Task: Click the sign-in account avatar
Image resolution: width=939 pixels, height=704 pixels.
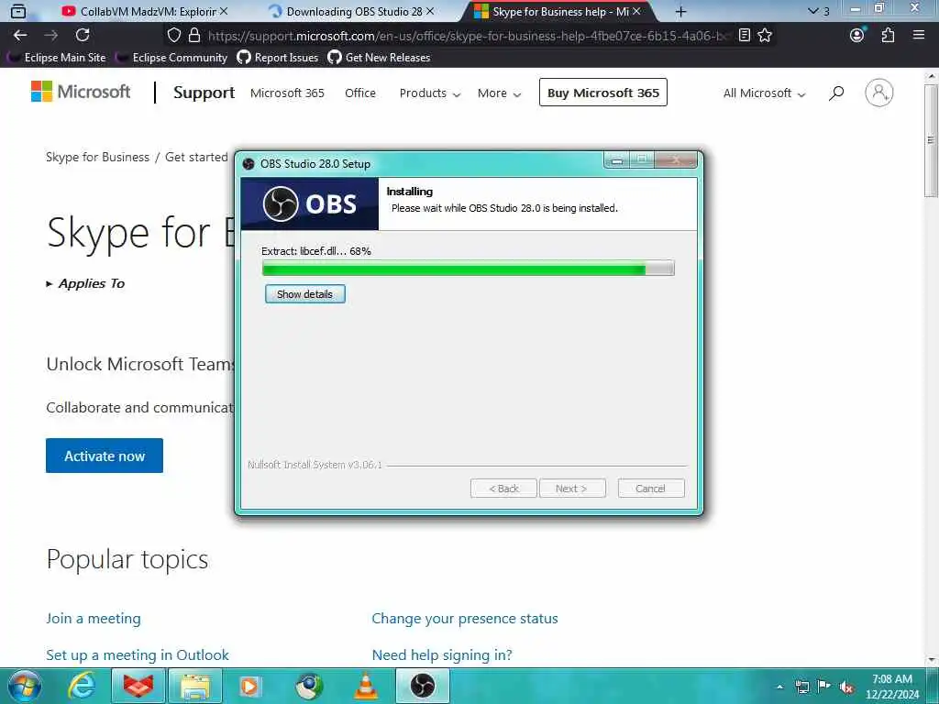Action: [x=879, y=93]
